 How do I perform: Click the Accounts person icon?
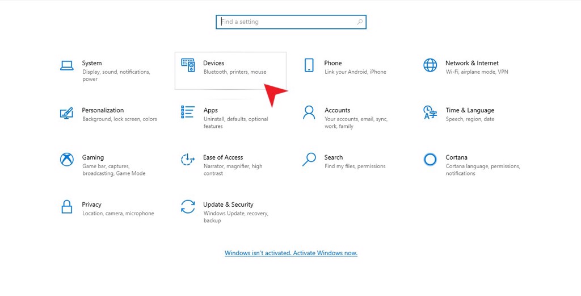click(x=309, y=112)
